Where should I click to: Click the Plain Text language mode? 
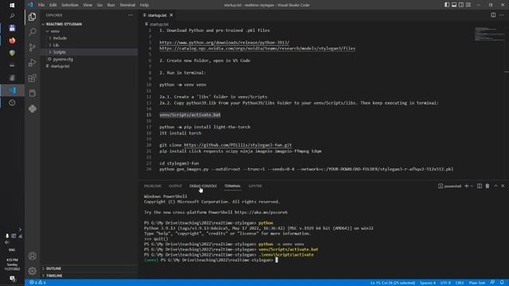477,283
